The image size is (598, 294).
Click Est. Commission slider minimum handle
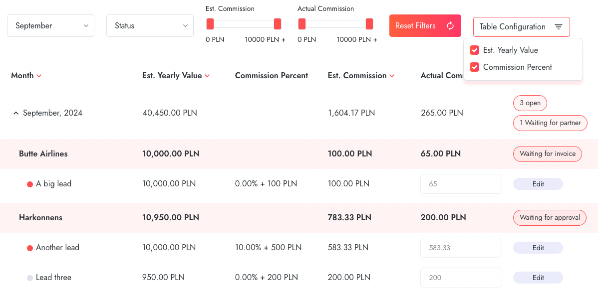[210, 24]
